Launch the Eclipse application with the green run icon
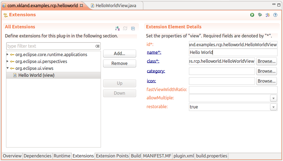 pos(252,15)
